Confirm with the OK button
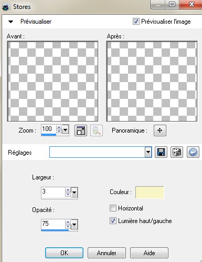This screenshot has width=202, height=262. pyautogui.click(x=64, y=253)
